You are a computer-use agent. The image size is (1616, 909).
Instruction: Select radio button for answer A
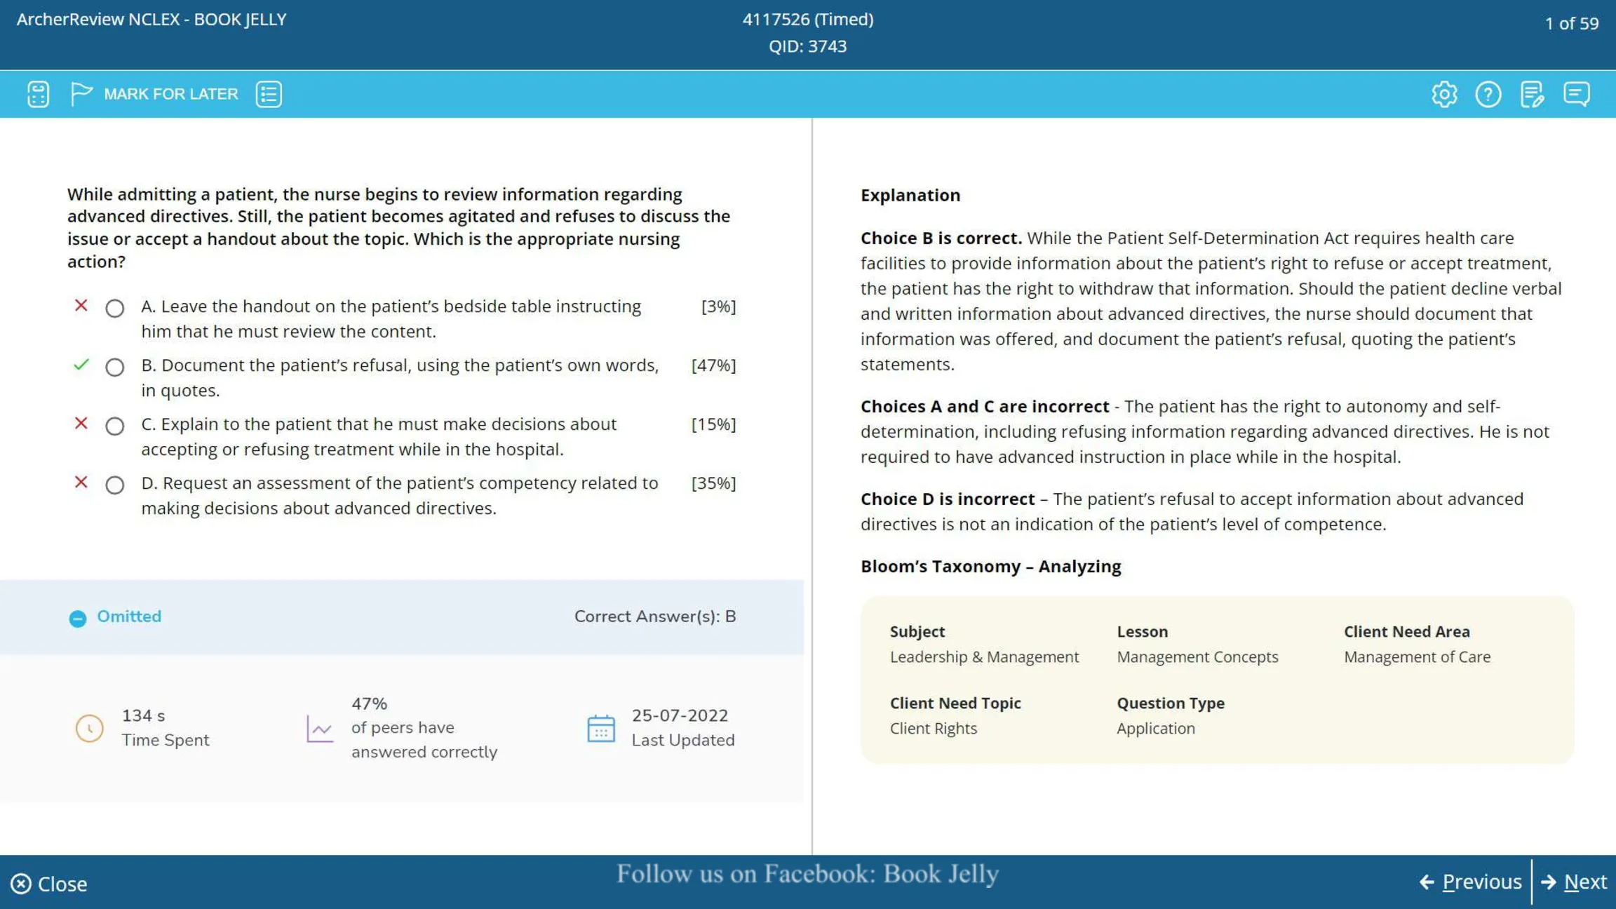(x=115, y=308)
